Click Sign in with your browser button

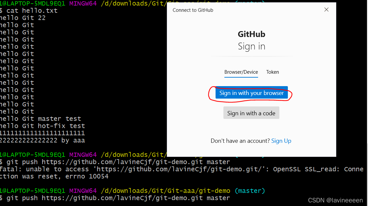pyautogui.click(x=252, y=93)
